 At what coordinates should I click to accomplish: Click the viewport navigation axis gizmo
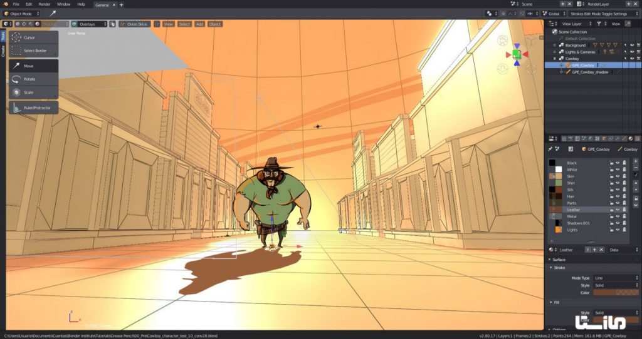coord(517,54)
